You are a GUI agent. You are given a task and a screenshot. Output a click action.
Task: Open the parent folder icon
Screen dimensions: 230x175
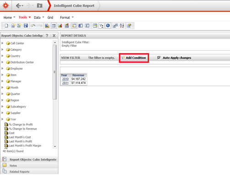pyautogui.click(x=40, y=6)
